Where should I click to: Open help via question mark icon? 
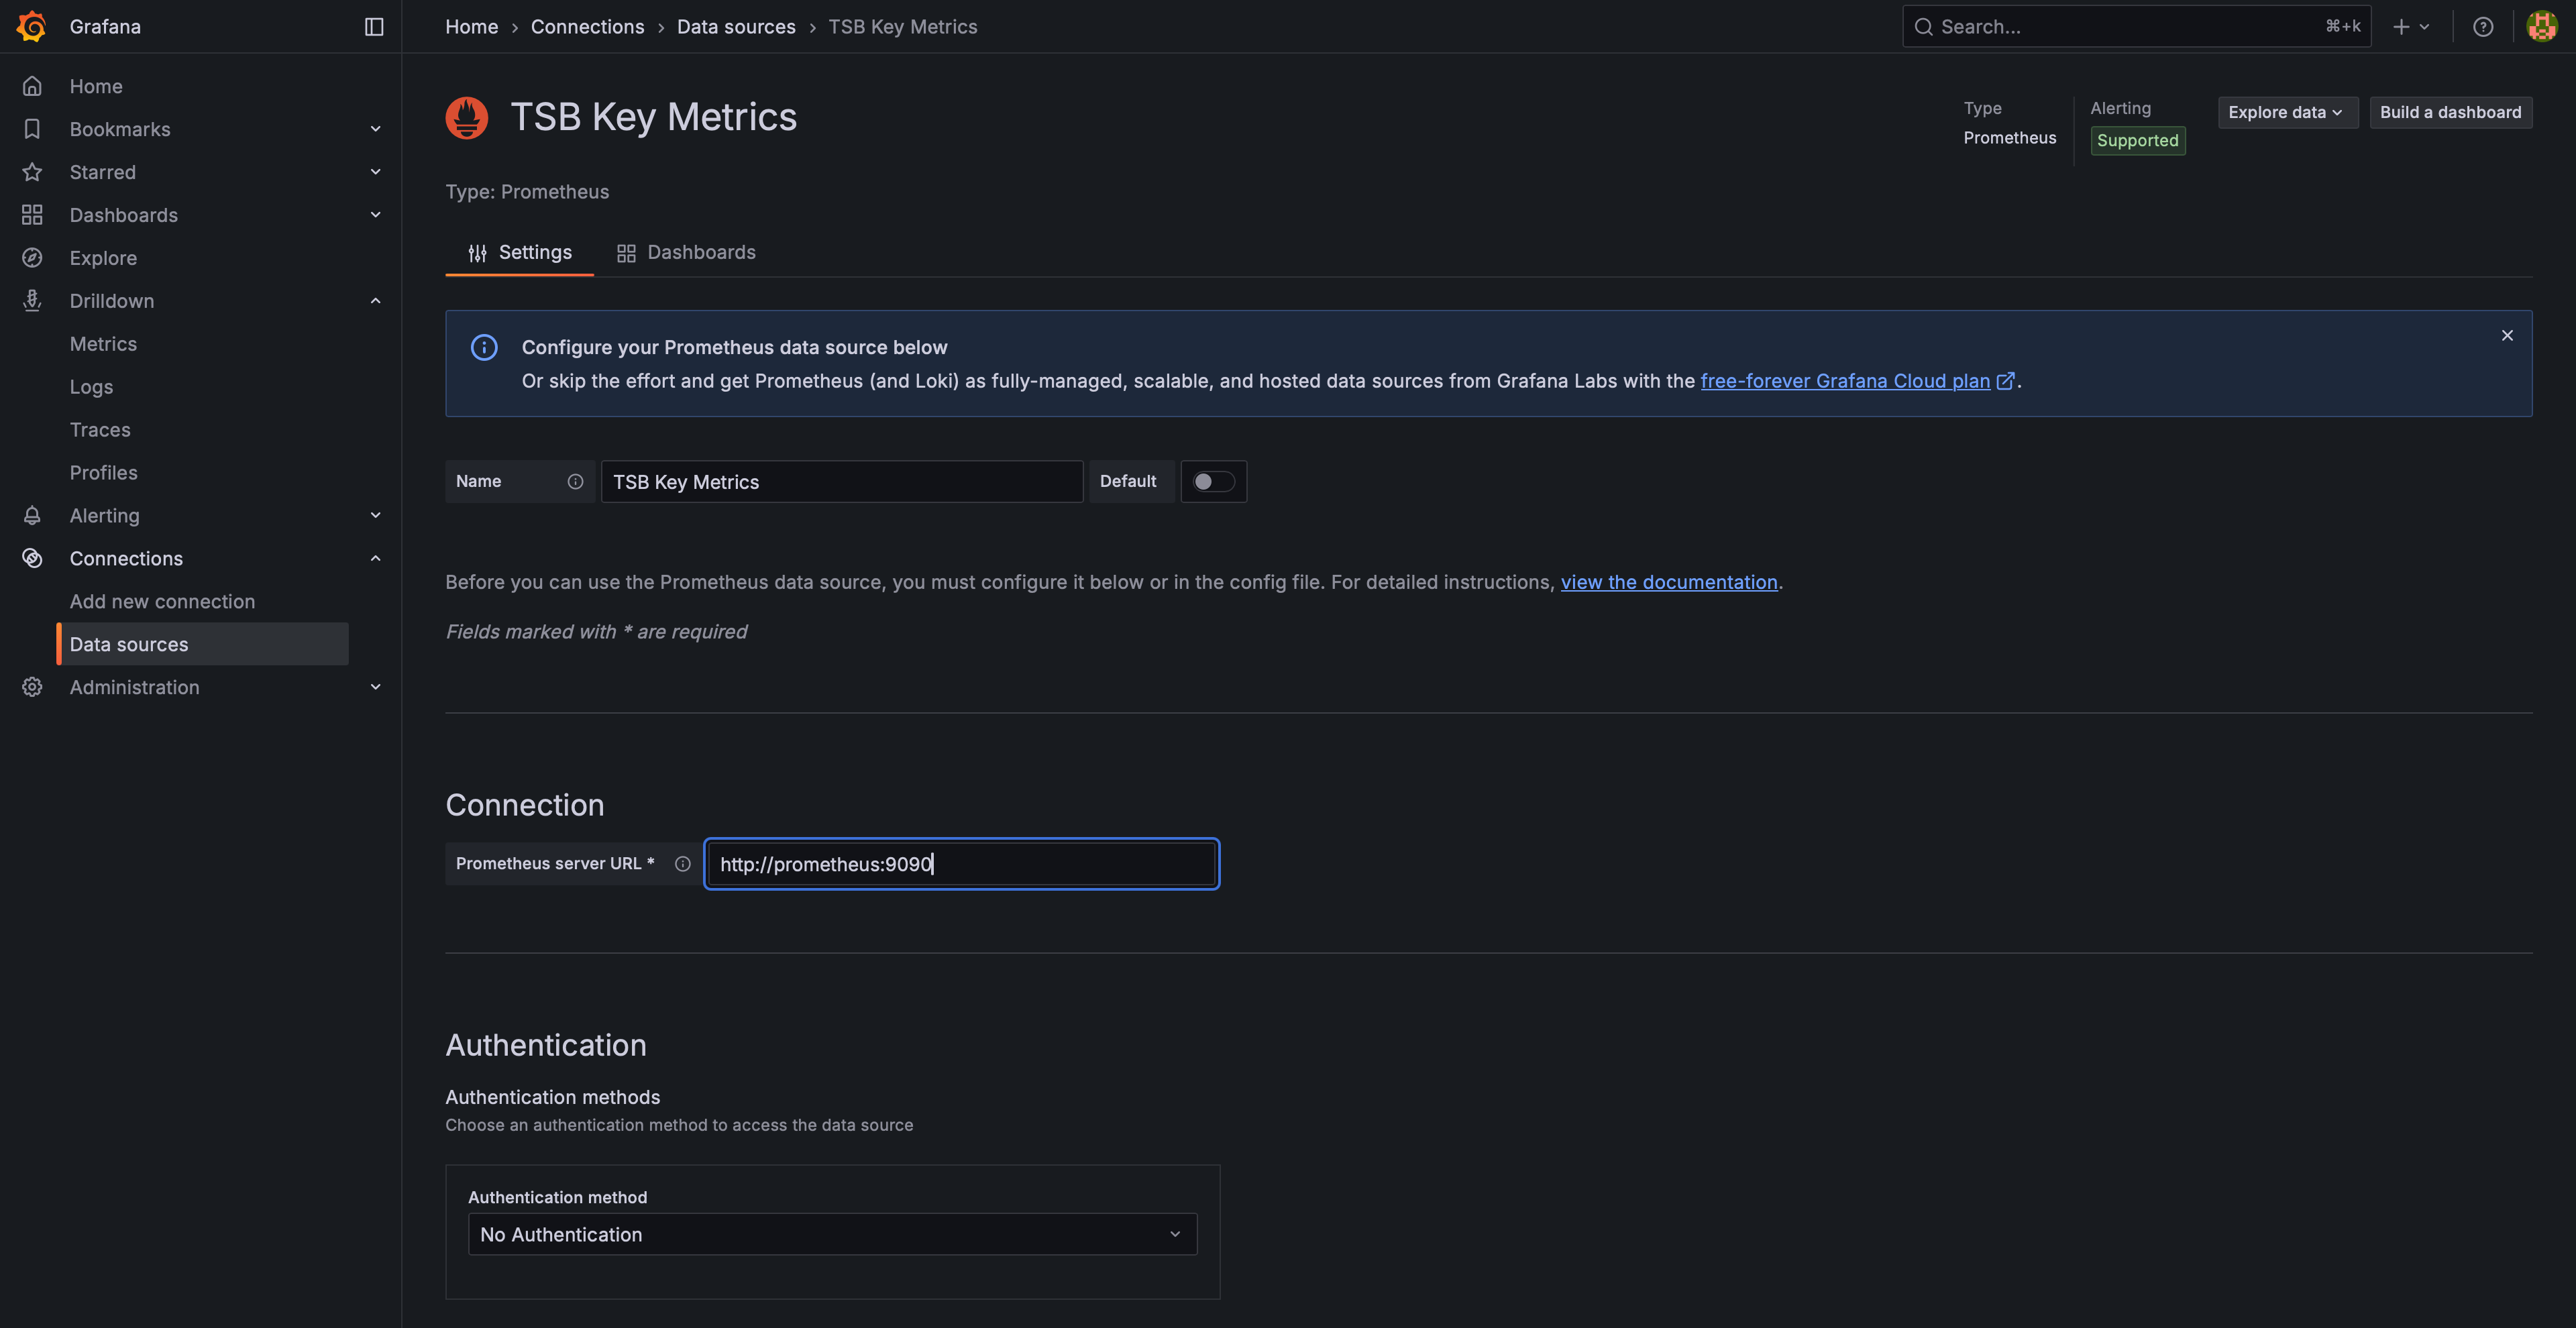pos(2482,27)
